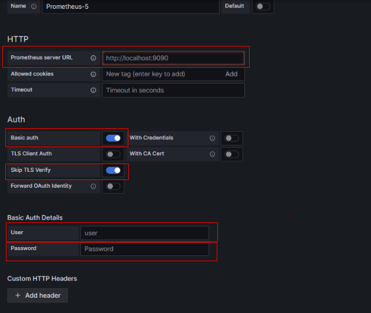Click the Basic Auth User field
This screenshot has width=371, height=313.
pyautogui.click(x=144, y=233)
